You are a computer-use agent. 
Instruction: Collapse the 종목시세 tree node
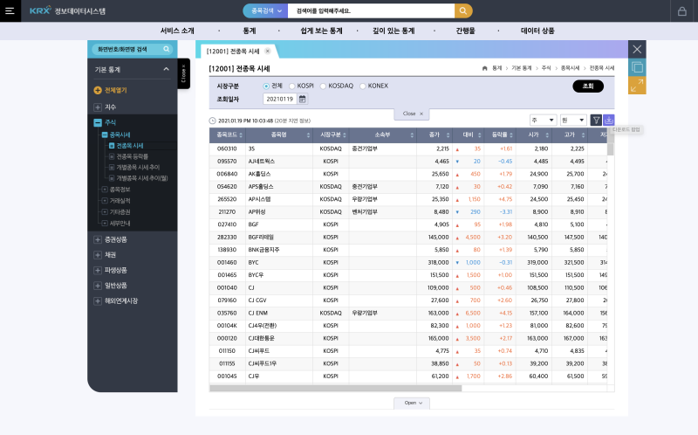105,135
